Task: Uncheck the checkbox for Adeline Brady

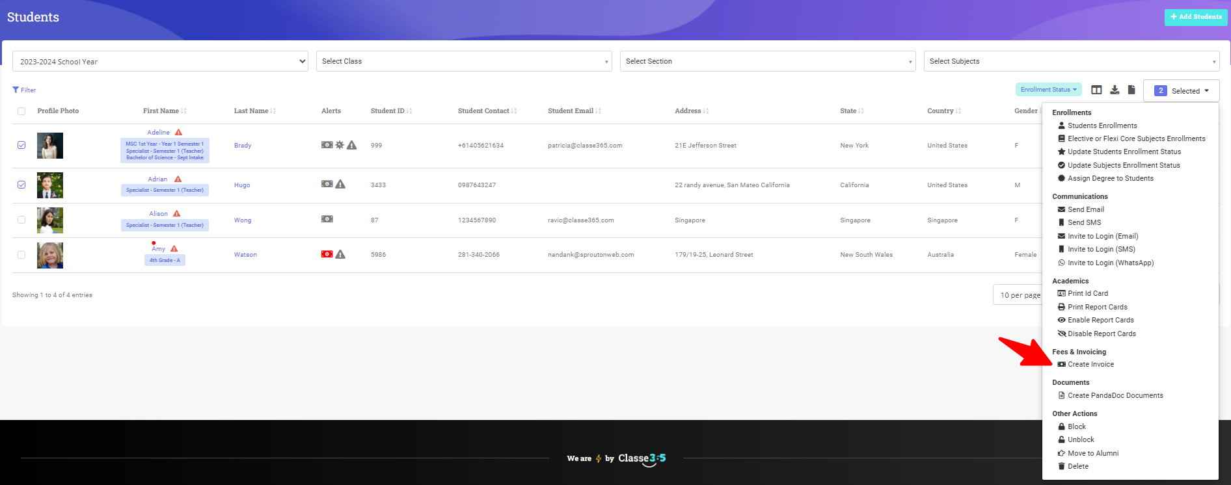Action: tap(21, 145)
